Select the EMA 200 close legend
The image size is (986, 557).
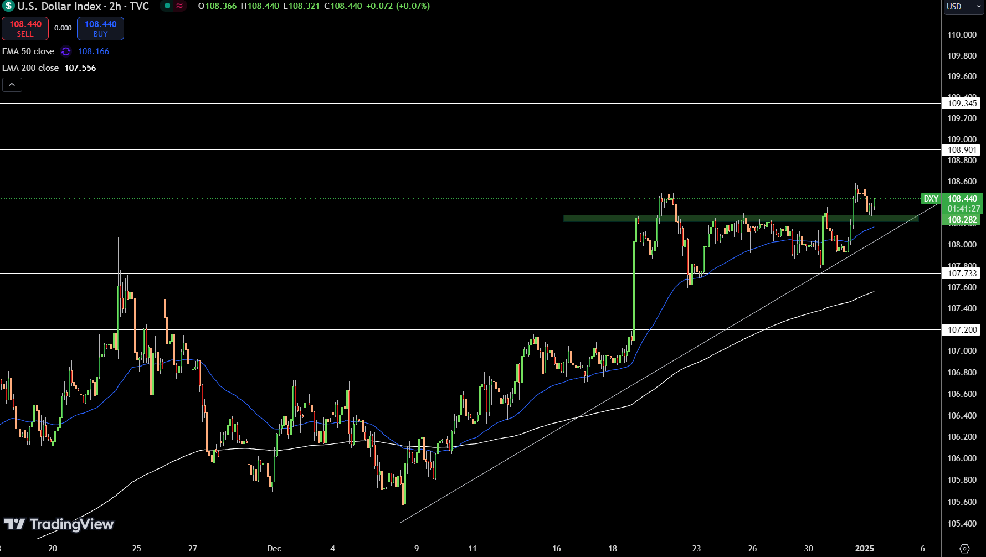[30, 68]
